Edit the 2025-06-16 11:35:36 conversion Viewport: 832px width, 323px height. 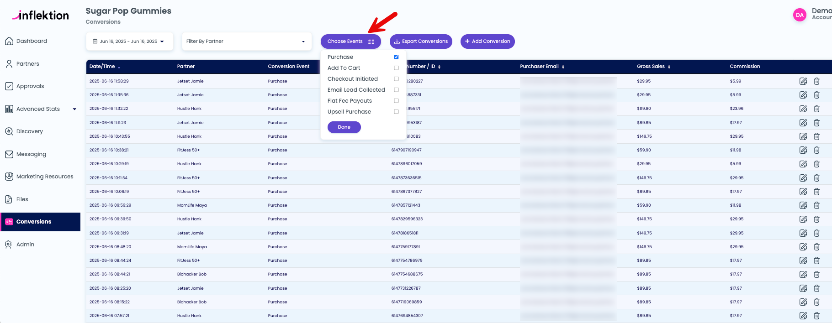tap(803, 95)
